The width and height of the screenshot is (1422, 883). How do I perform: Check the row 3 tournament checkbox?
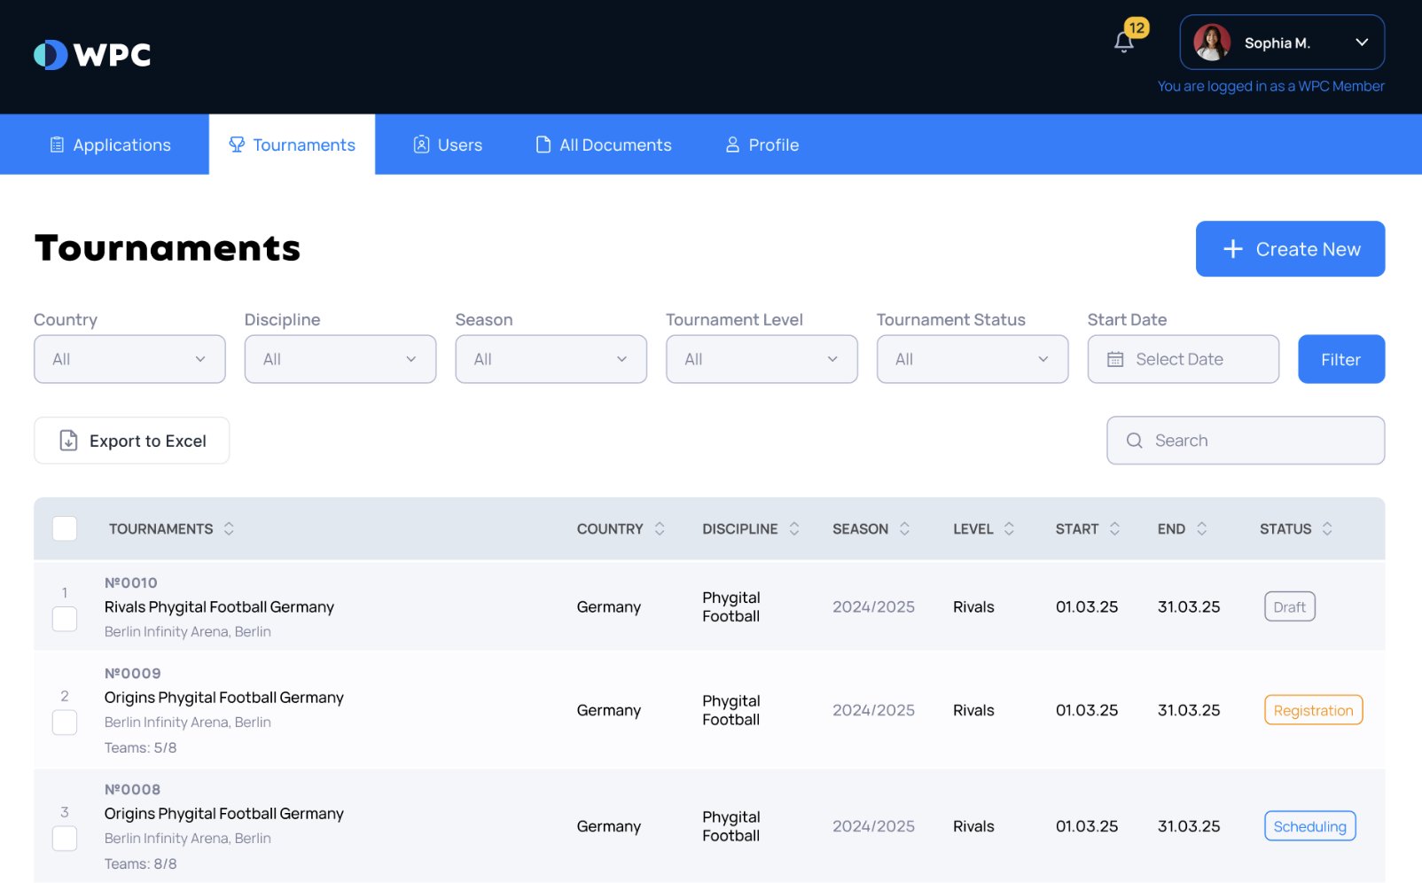coord(65,838)
